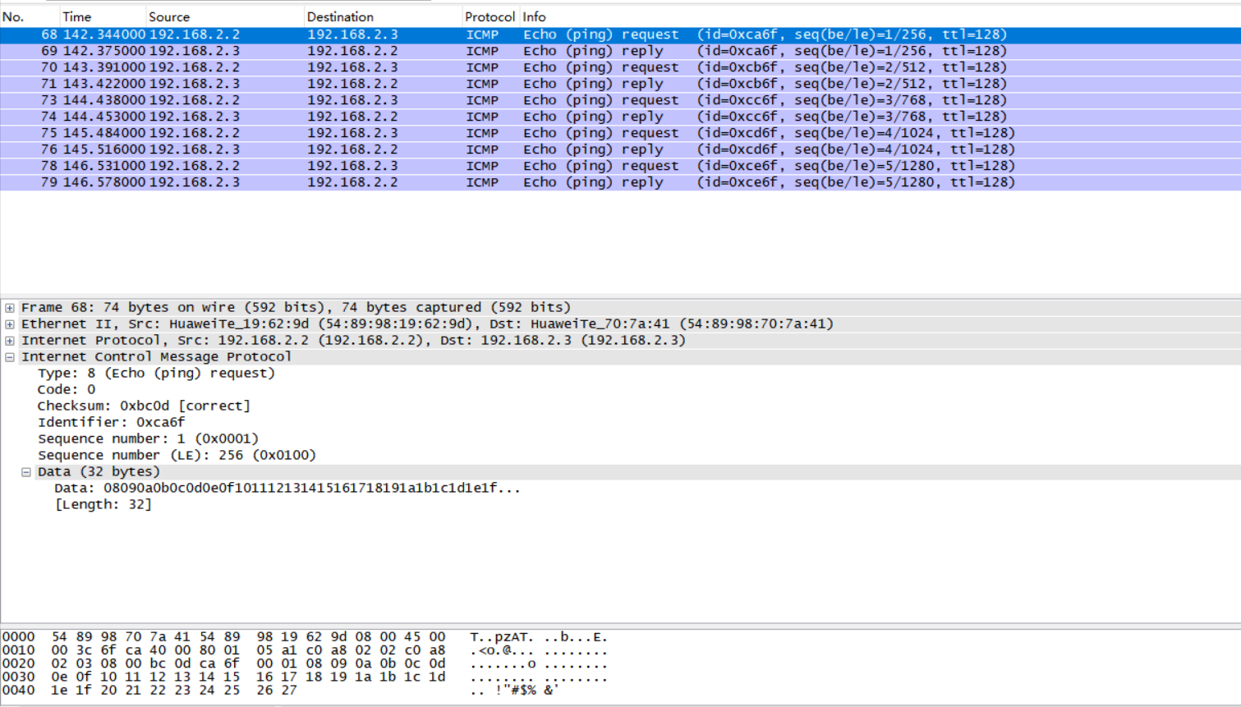1241x707 pixels.
Task: Collapse the Data (32 bytes) node
Action: pos(26,472)
